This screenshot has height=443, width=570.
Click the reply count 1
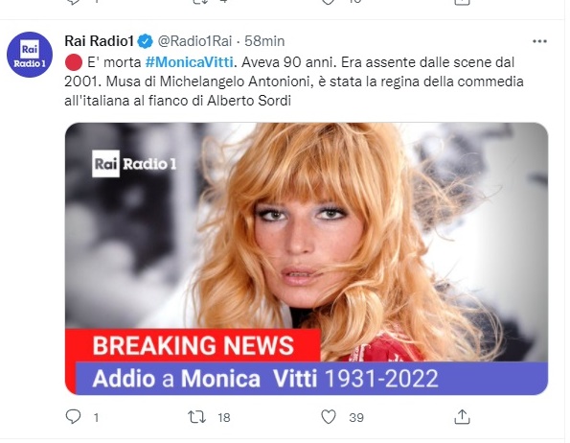click(x=97, y=418)
